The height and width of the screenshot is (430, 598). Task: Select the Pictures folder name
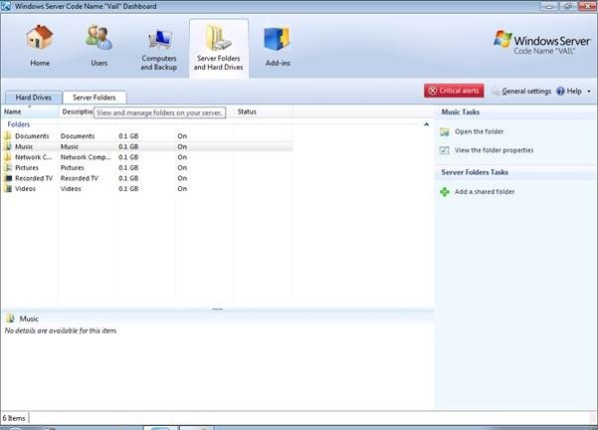coord(27,167)
